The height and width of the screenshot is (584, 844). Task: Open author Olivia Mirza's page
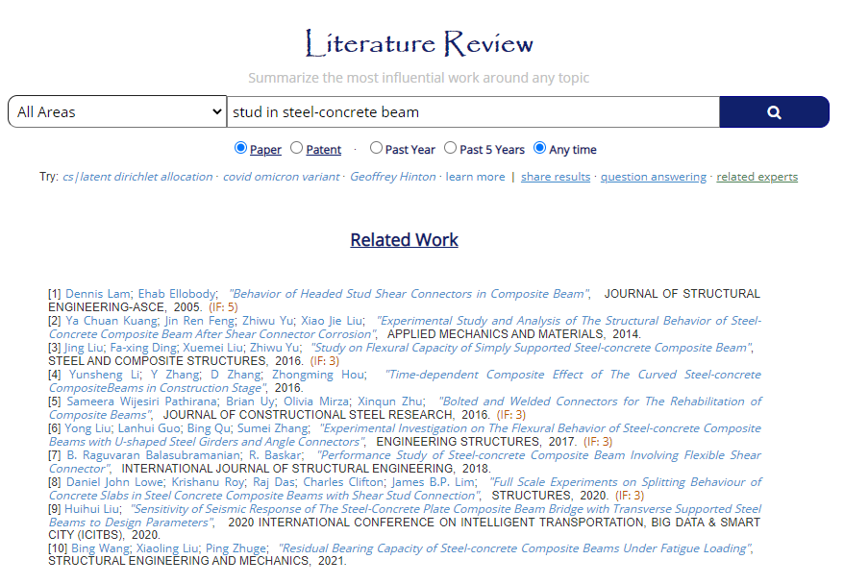pos(316,401)
